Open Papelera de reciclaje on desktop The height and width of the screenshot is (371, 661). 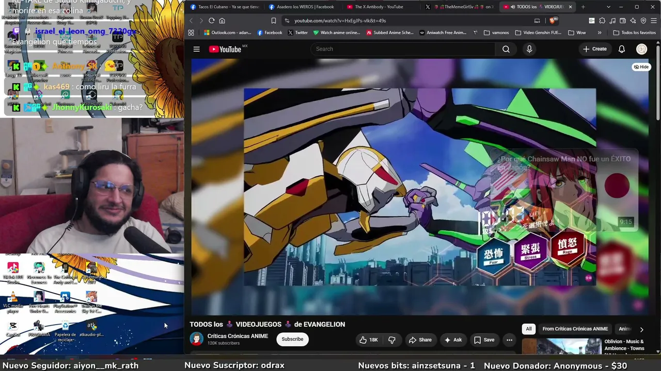pos(65,331)
